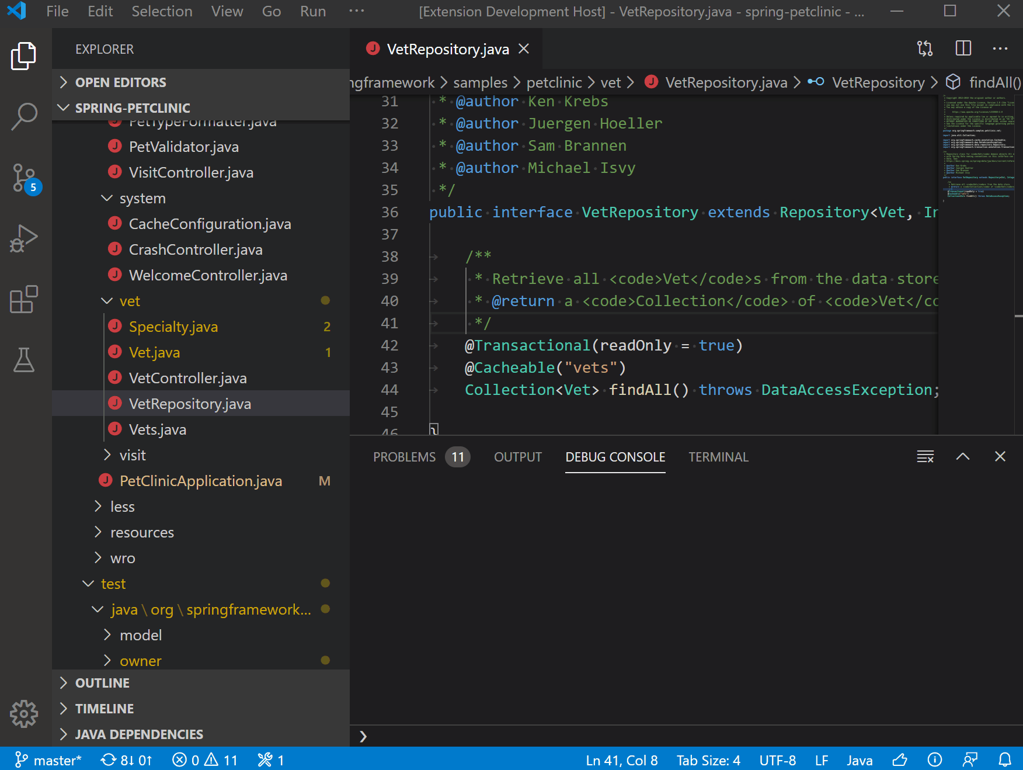Click Ln 41, Col 8 indicator
Image resolution: width=1023 pixels, height=770 pixels.
pyautogui.click(x=621, y=760)
